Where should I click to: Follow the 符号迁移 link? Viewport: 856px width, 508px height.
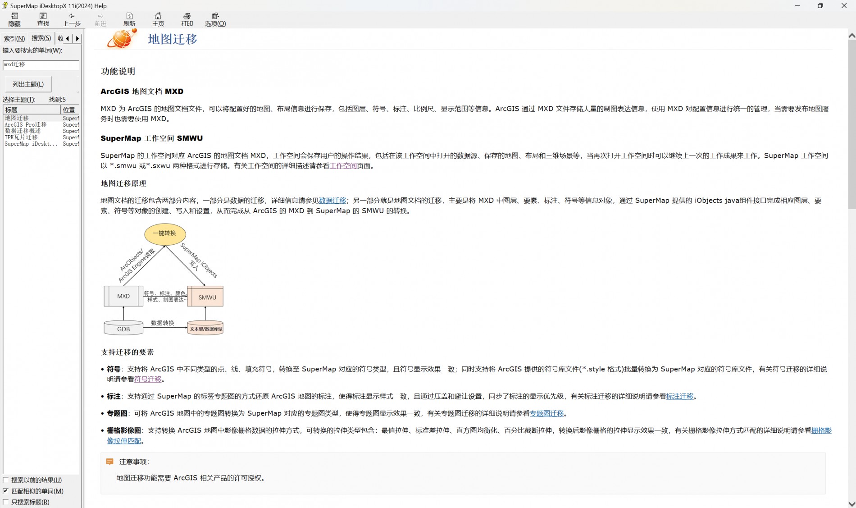coord(148,379)
